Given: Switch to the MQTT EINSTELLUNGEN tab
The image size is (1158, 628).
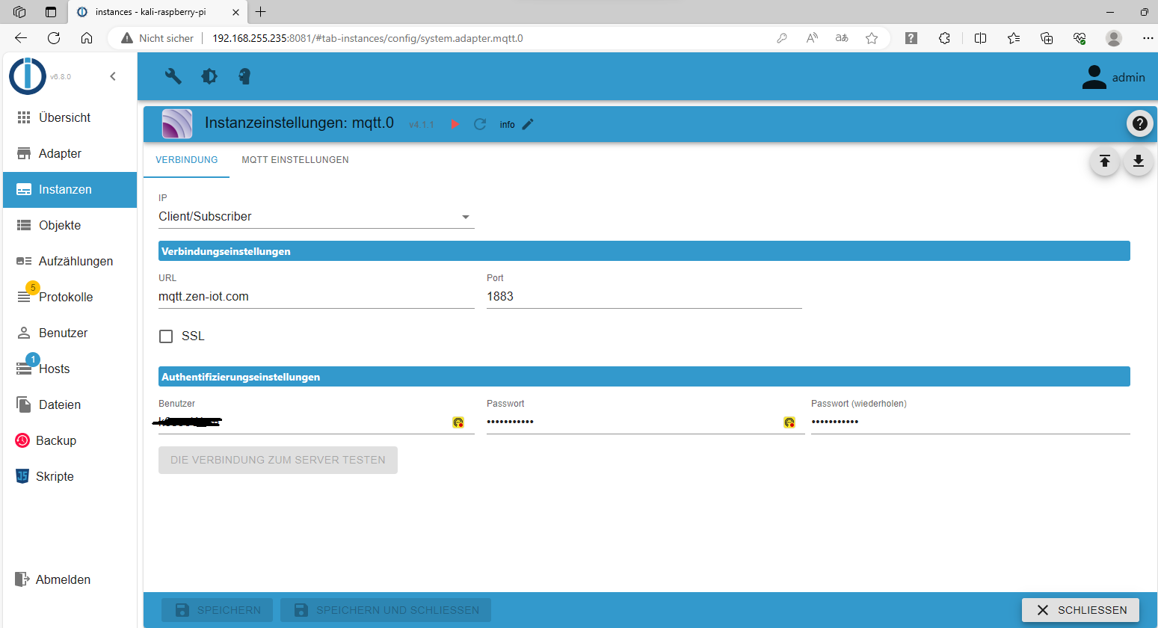Looking at the screenshot, I should pos(295,160).
